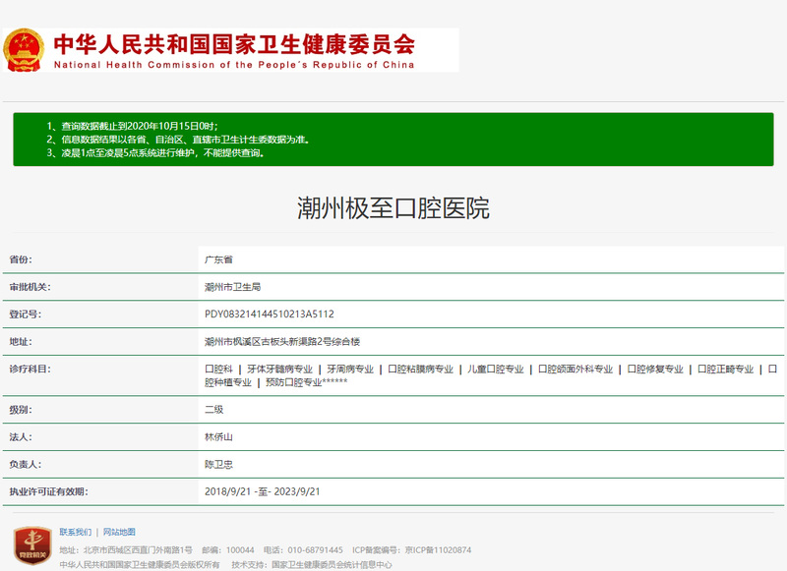Select the 审批机关 row label

30,287
